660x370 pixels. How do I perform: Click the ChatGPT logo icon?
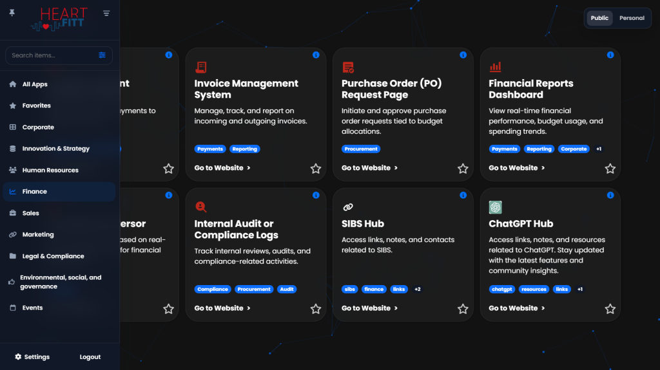(496, 207)
